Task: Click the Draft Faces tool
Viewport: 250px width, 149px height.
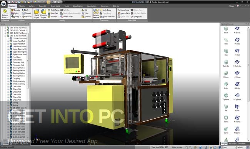Action: pos(53,10)
